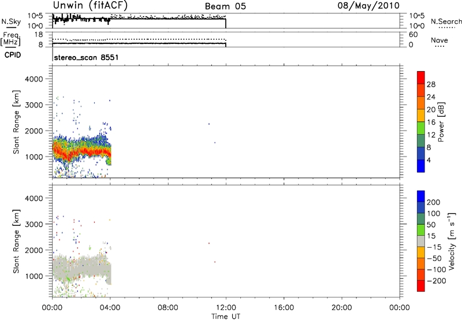The height and width of the screenshot is (320, 462).
Task: Click the dark blue top of Velocity color bar
Action: (x=421, y=196)
